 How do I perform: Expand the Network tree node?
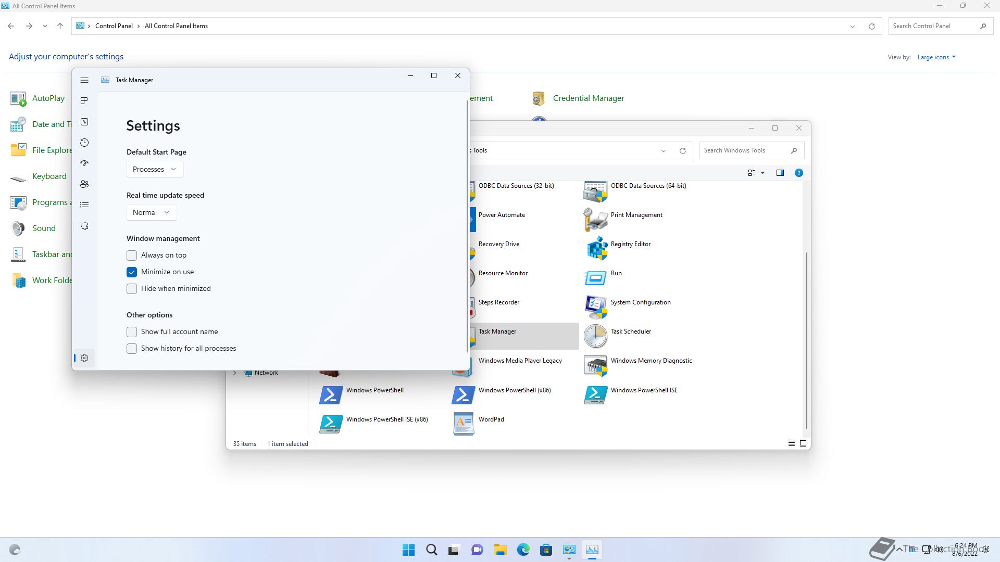tap(235, 373)
